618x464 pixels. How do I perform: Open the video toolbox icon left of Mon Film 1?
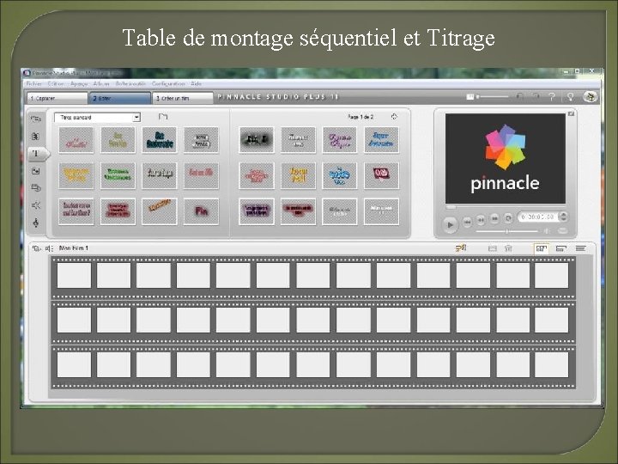tap(36, 248)
